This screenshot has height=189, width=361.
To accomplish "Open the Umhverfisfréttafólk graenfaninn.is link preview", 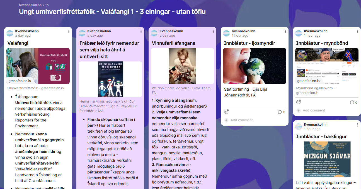I will tap(38, 66).
